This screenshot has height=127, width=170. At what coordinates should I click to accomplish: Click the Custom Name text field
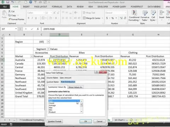83,82
